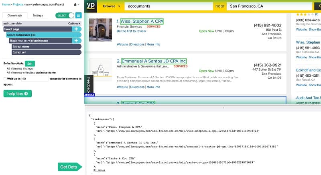
Task: Open Emmanuel A Santos JD CPA Inc. listing
Action: pos(154,61)
